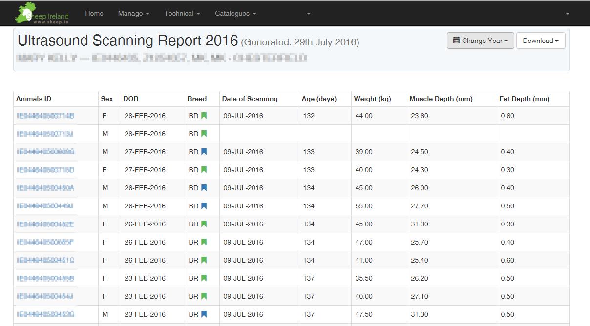Open blurred animal ID link in 47.50 kg row
Screen dimensions: 590x326
pos(45,314)
